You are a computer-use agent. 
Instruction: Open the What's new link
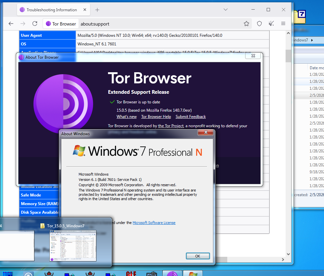[127, 117]
